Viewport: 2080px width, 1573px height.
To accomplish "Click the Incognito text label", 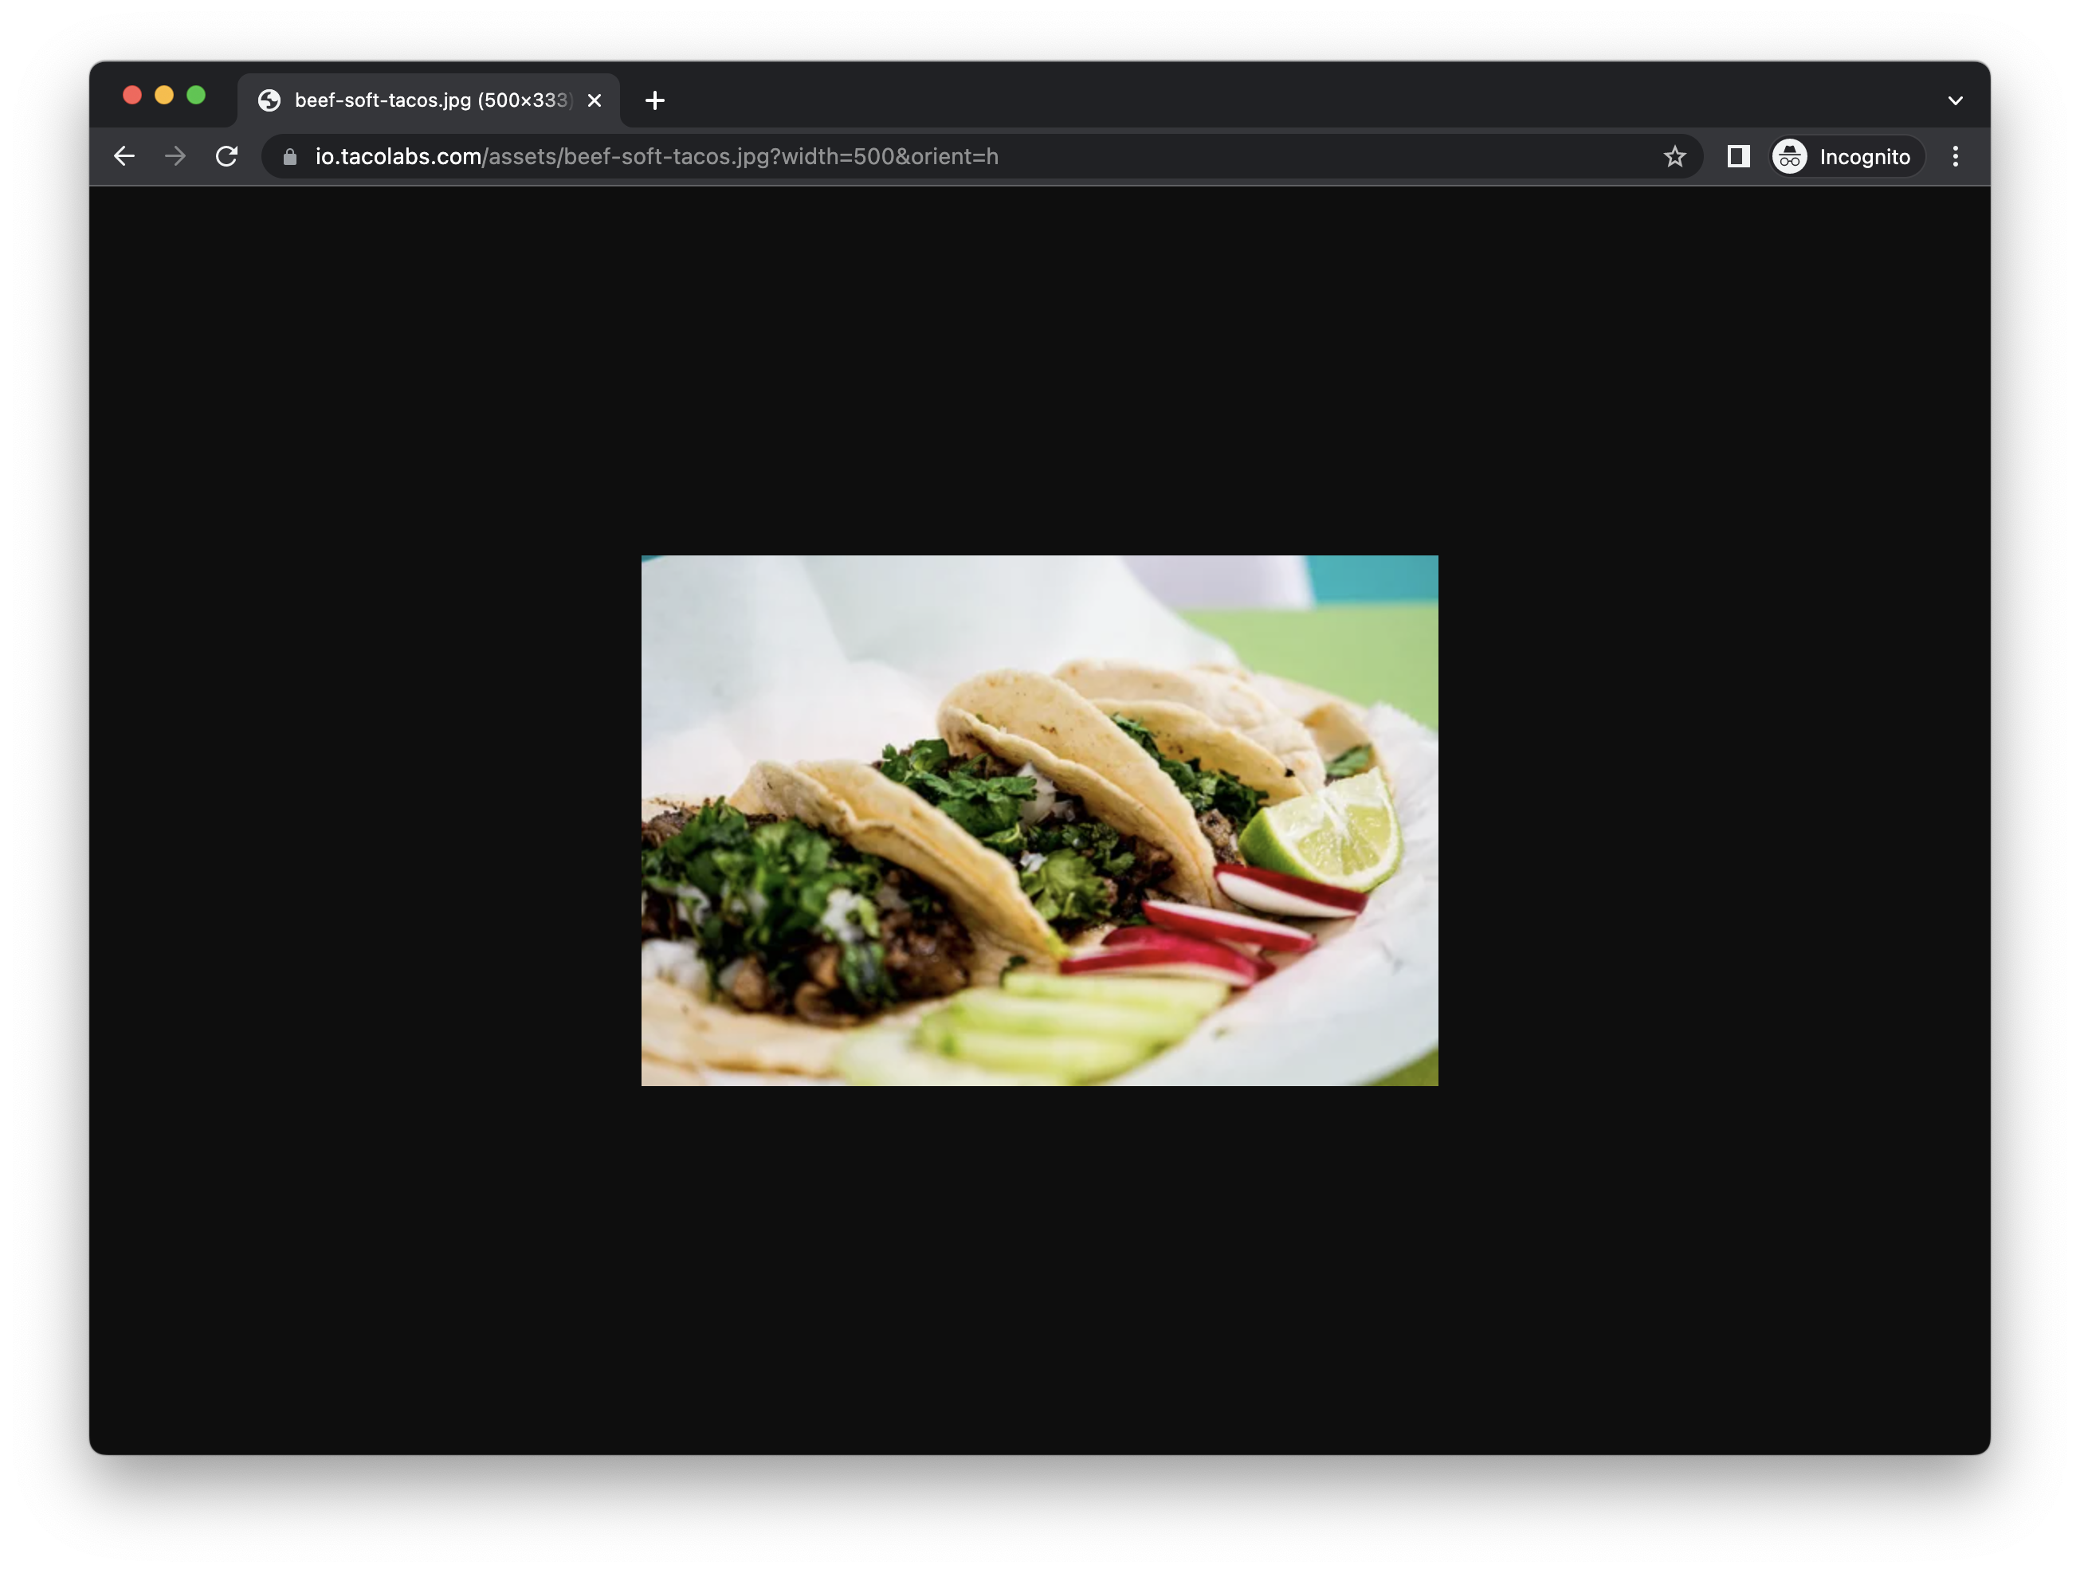I will (1864, 156).
